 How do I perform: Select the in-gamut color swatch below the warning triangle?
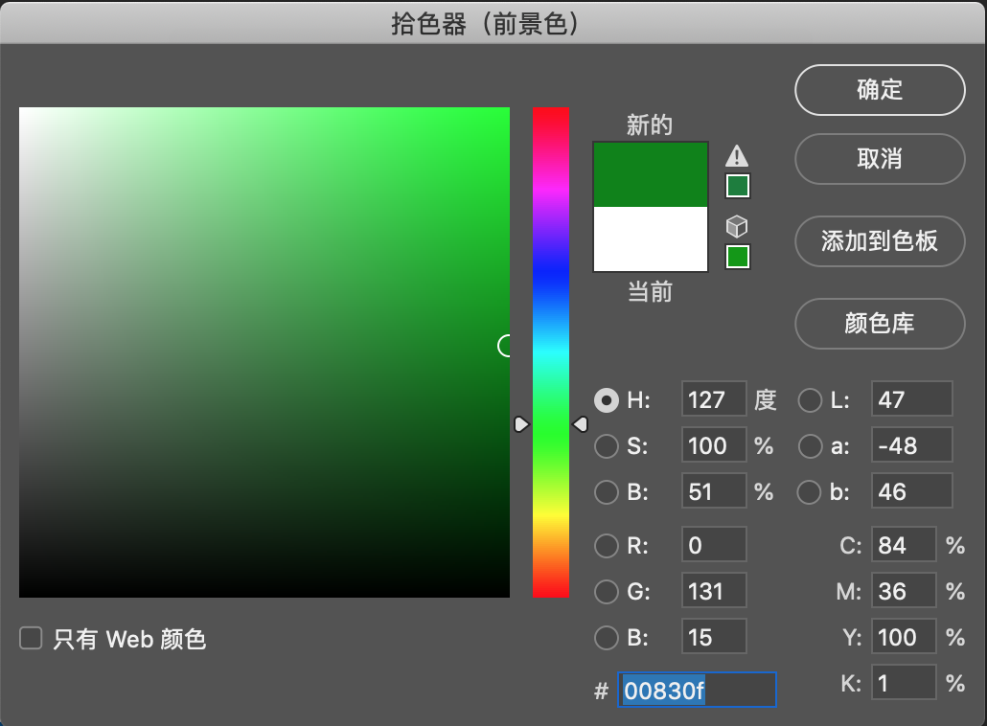coord(737,186)
